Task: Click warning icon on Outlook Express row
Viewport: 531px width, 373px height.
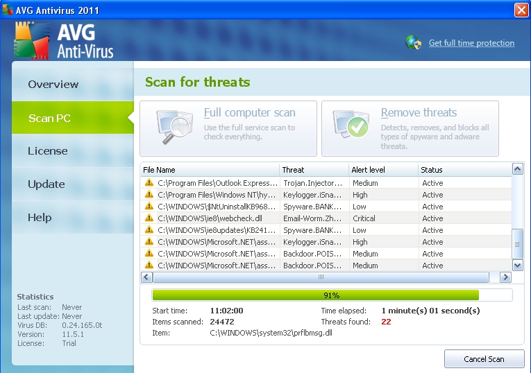Action: point(149,182)
